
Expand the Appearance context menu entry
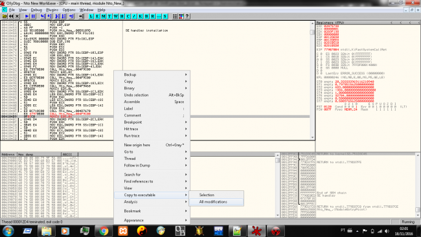coord(152,220)
